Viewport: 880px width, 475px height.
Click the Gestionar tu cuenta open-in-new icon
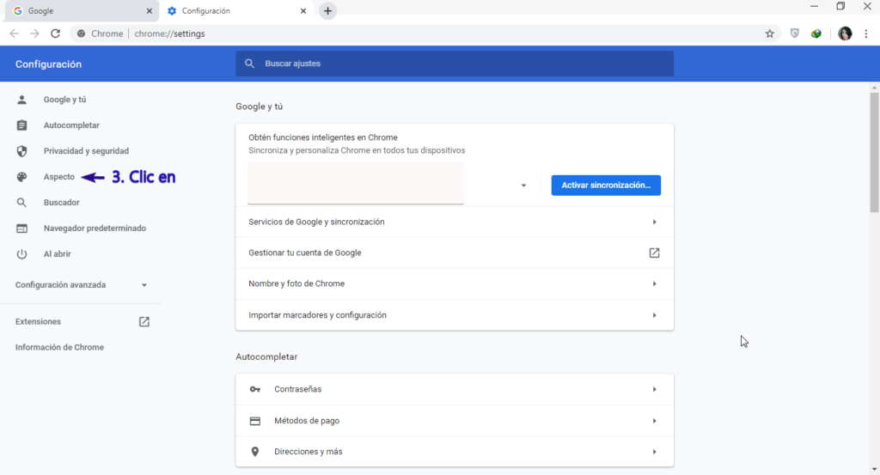click(x=654, y=253)
